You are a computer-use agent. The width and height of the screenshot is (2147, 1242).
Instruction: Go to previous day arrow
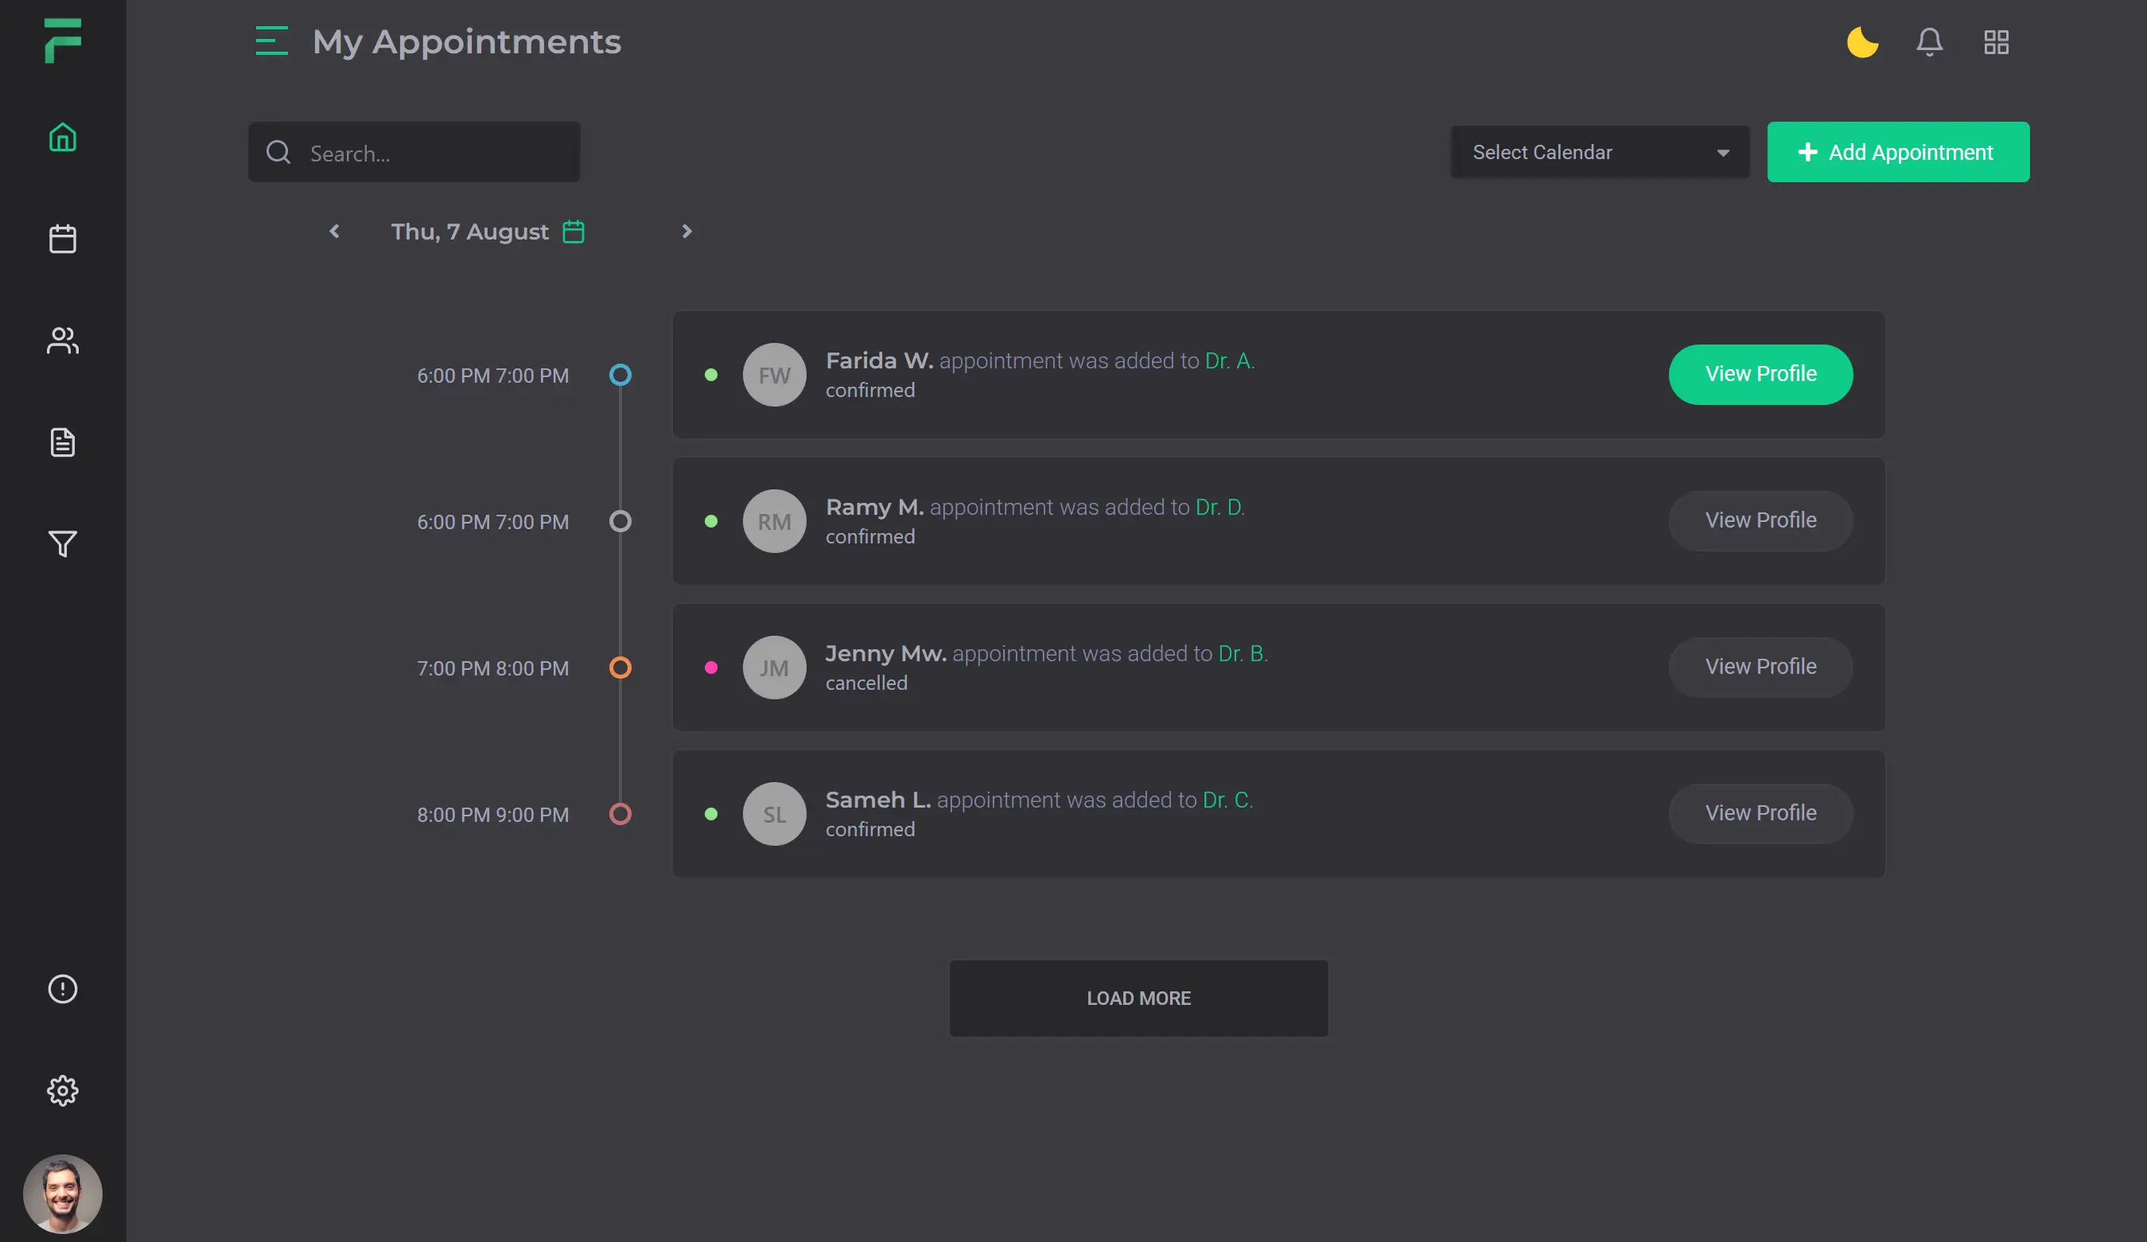335,231
